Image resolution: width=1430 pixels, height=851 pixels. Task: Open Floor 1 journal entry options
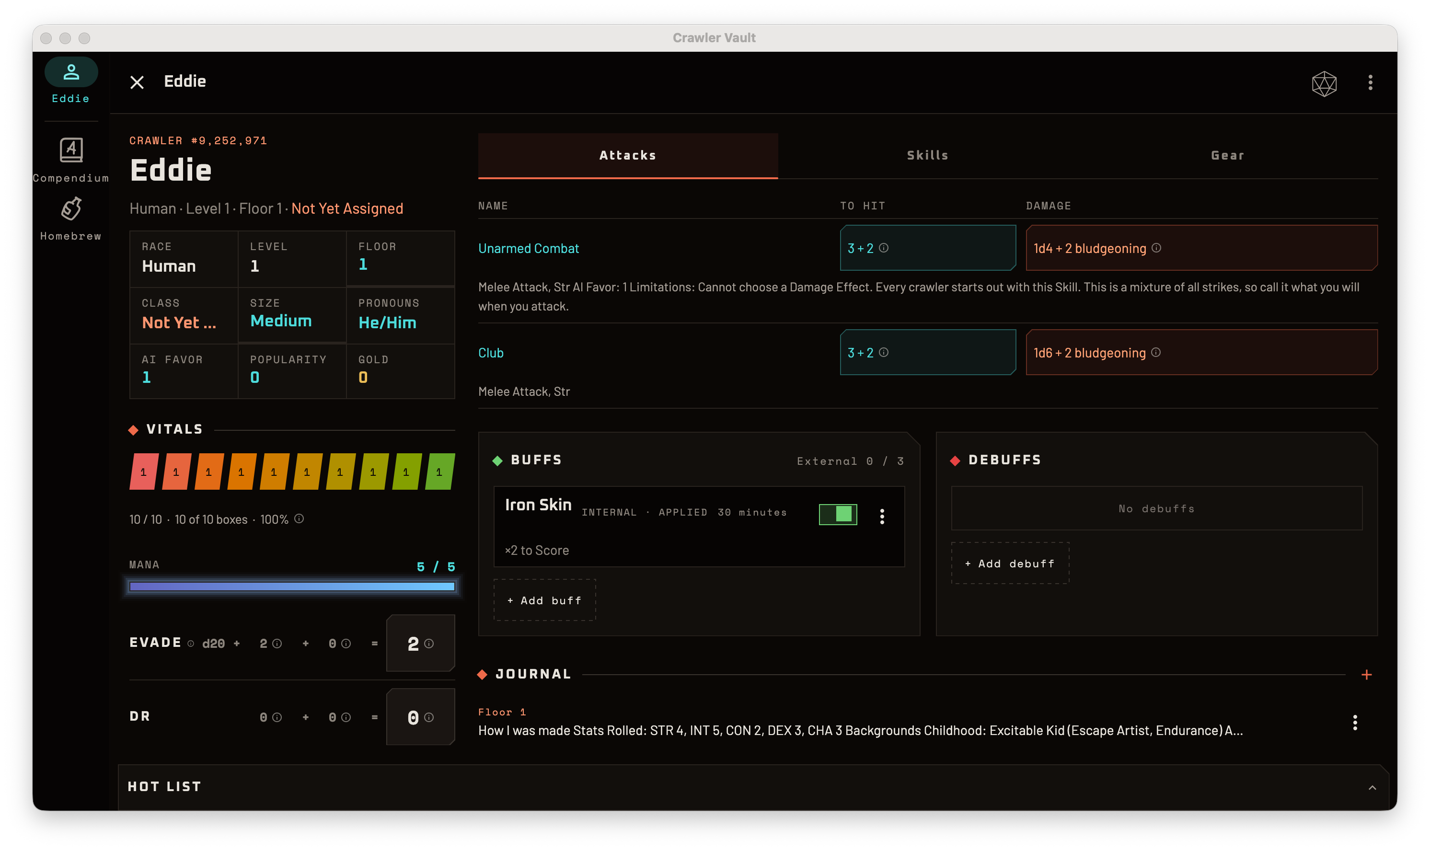click(1354, 722)
